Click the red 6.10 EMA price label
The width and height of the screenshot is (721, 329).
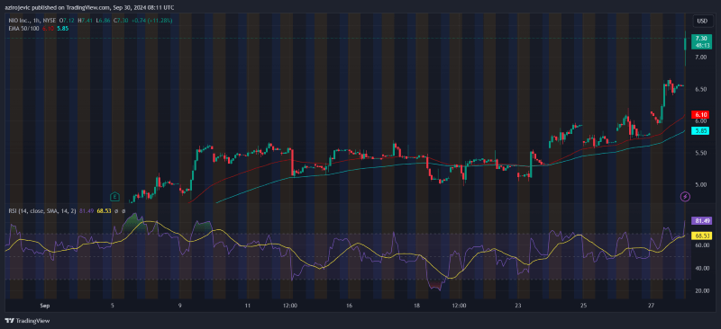[x=701, y=114]
